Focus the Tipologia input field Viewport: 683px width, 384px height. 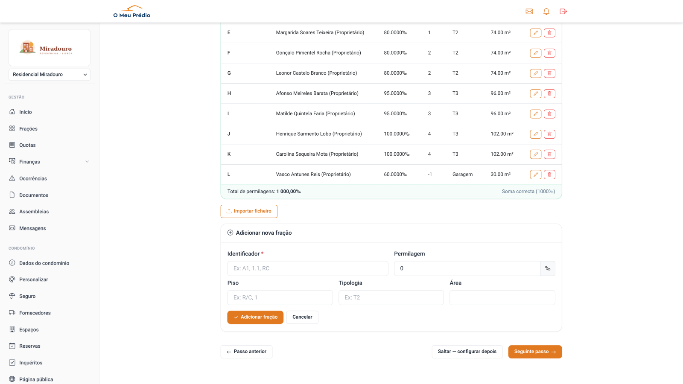click(391, 298)
